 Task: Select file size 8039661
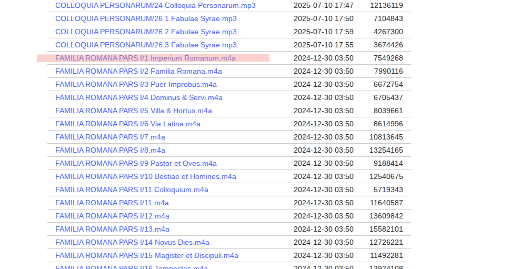(388, 111)
